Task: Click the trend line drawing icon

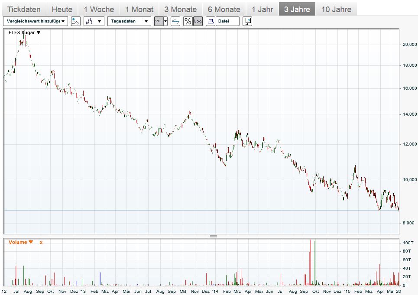Action: coord(175,21)
